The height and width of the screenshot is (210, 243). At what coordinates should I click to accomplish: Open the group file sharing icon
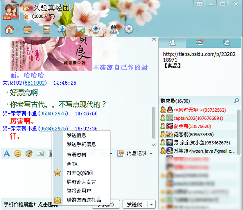pos(27,29)
